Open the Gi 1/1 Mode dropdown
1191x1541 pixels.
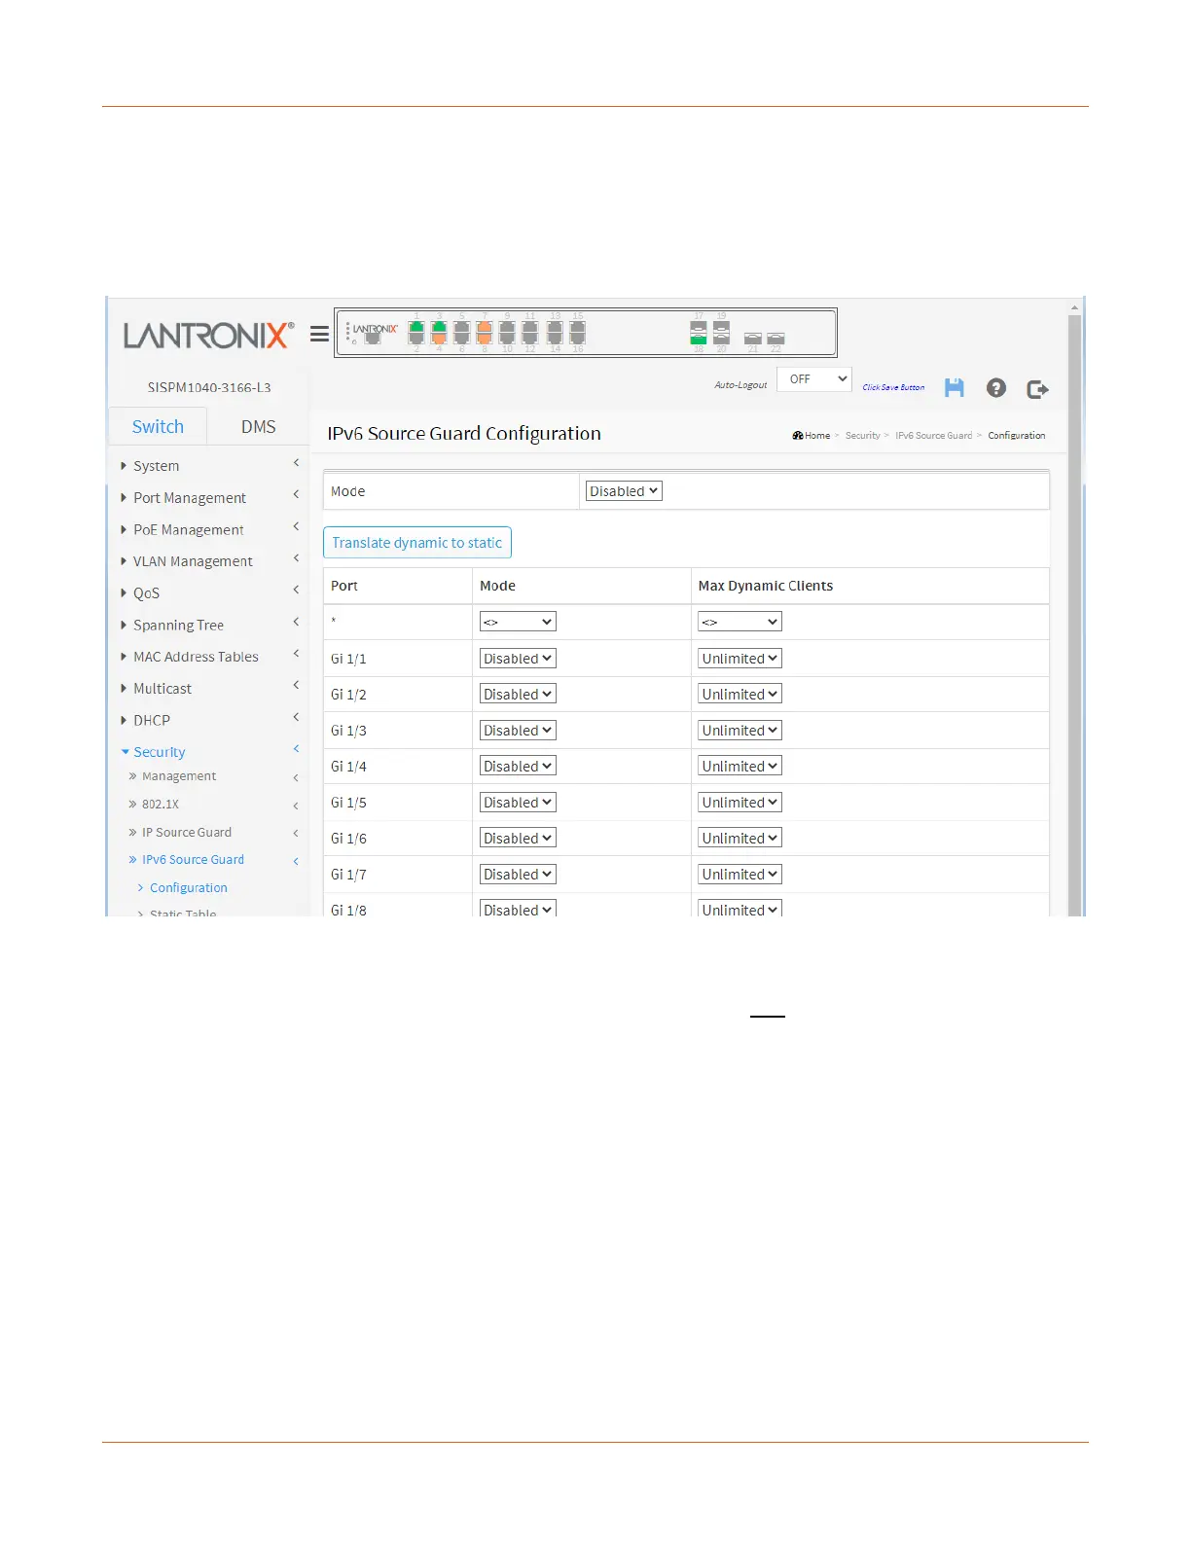518,659
